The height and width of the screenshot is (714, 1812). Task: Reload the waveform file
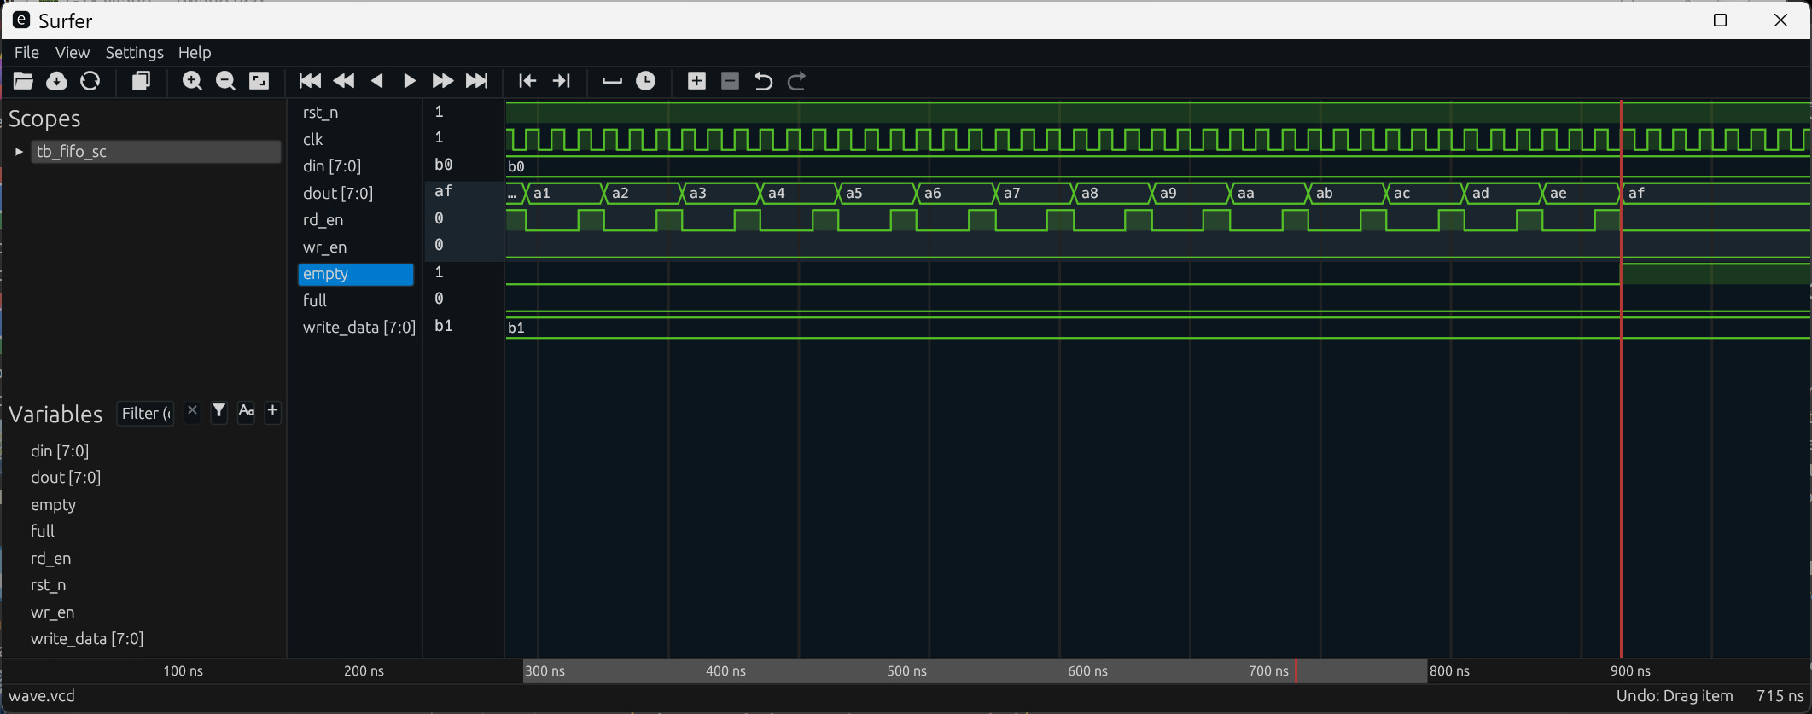(90, 81)
